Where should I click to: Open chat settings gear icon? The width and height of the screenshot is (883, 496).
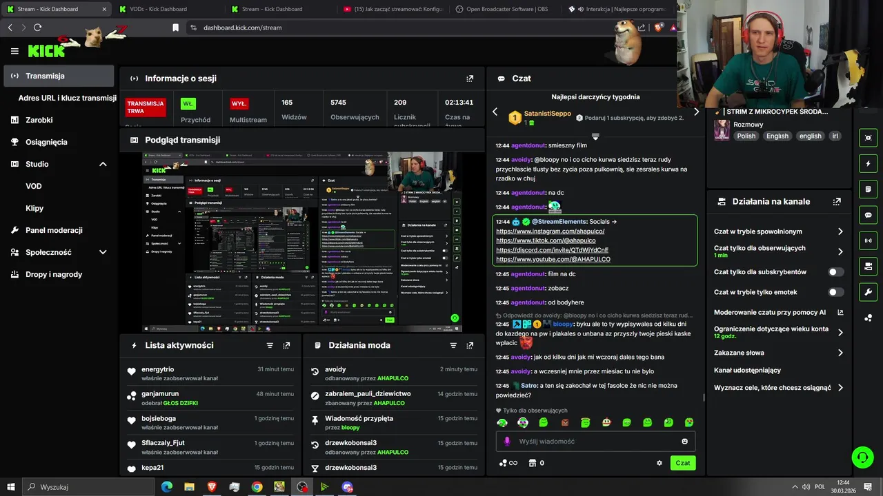(x=659, y=463)
